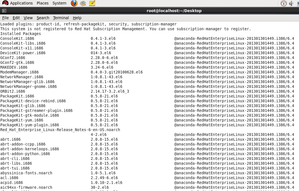The width and height of the screenshot is (299, 191).
Task: Click the ConsoleKit-libs.i686 package name
Action: tap(23, 43)
